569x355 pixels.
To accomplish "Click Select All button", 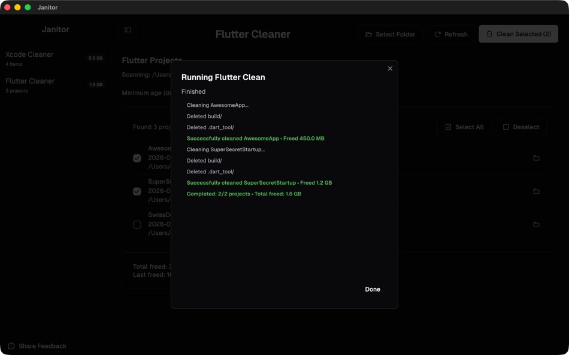I will 464,127.
